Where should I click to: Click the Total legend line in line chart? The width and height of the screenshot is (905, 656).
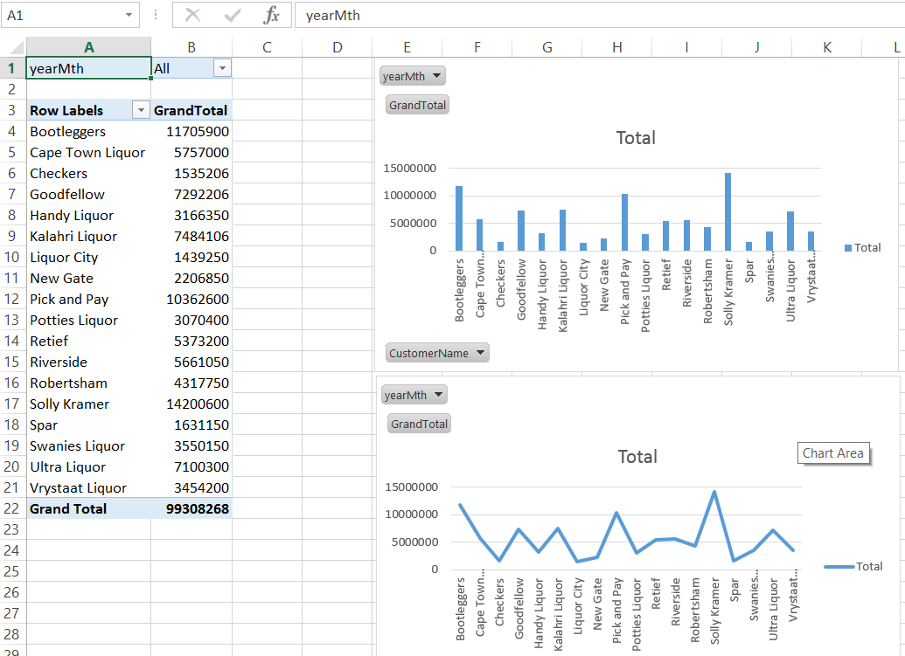point(839,567)
